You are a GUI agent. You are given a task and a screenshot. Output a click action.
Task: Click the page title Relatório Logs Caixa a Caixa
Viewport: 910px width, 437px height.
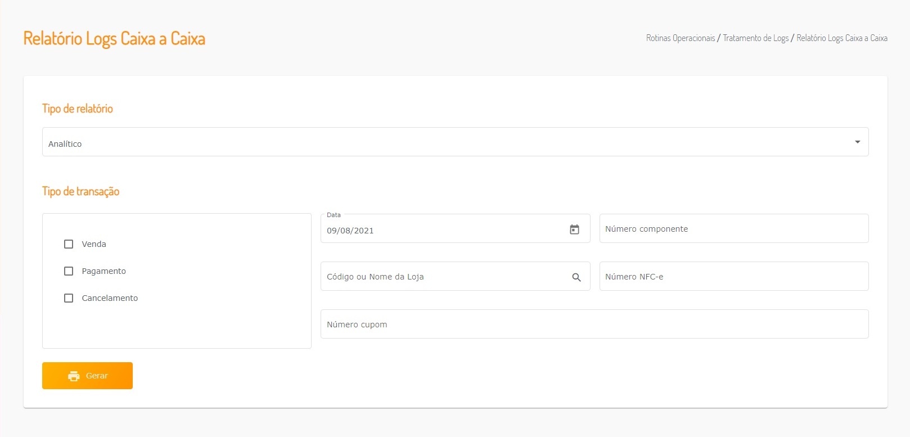[x=114, y=39]
